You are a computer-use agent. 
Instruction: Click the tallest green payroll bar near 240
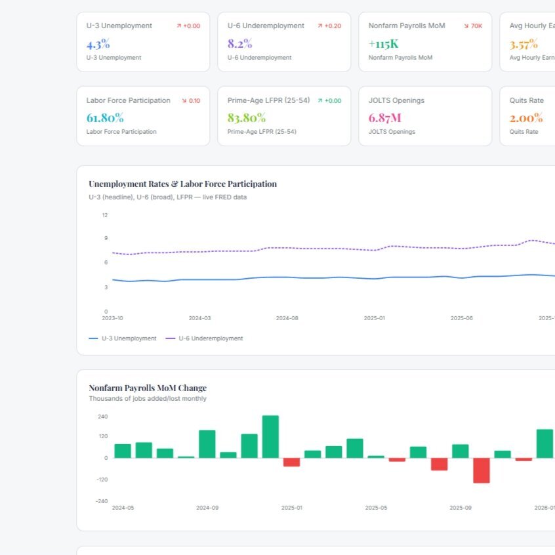click(270, 436)
